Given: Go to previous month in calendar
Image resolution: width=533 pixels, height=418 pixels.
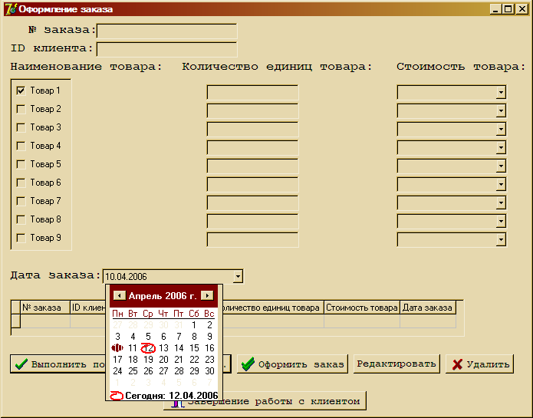Looking at the screenshot, I should pyautogui.click(x=119, y=295).
